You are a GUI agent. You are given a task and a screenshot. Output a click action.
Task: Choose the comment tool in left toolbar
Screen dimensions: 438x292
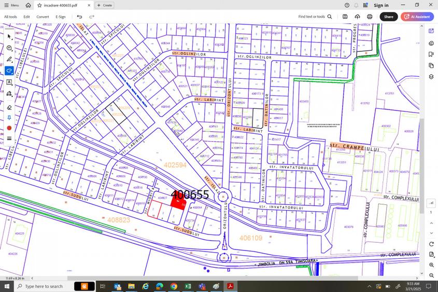point(9,48)
